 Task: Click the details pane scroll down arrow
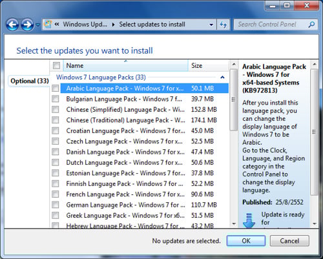(315, 223)
